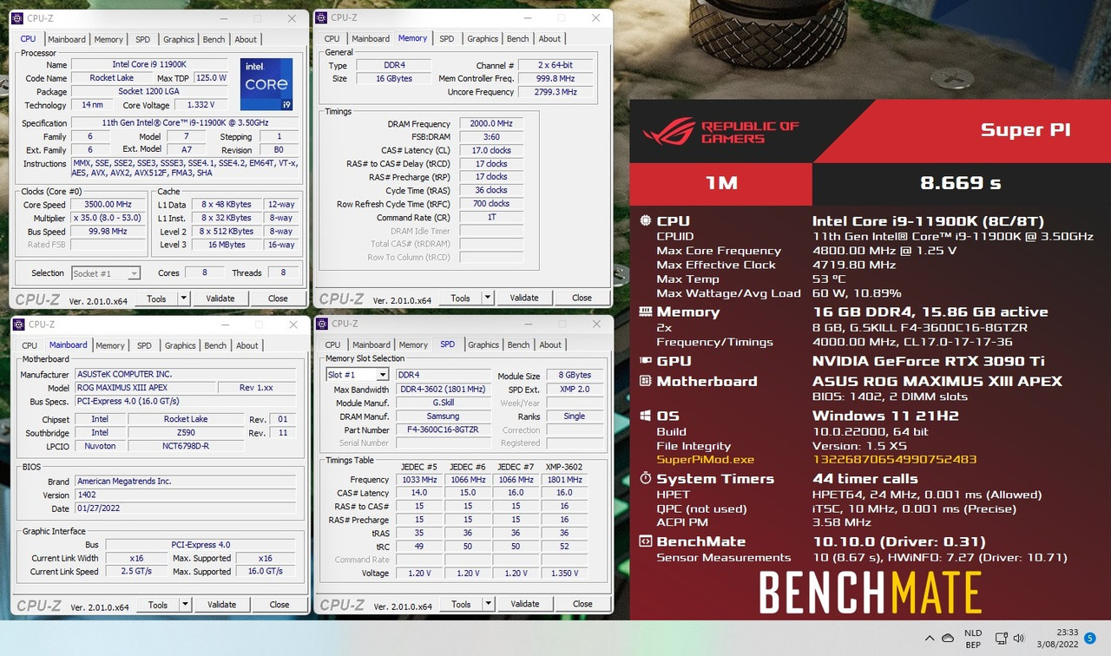Click the Module Size value 8 GBytes
This screenshot has height=656, width=1111.
[x=574, y=376]
